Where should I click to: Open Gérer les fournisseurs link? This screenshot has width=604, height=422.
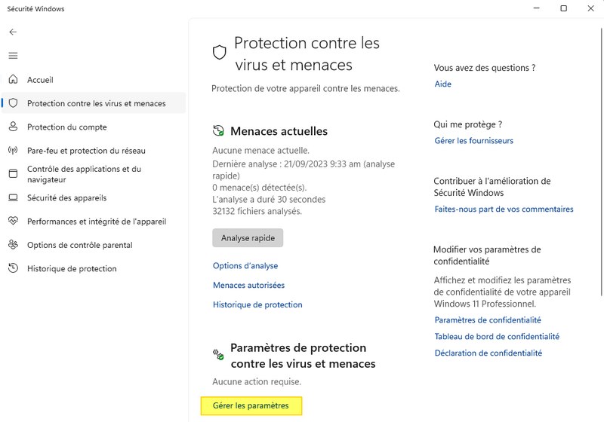coord(473,141)
